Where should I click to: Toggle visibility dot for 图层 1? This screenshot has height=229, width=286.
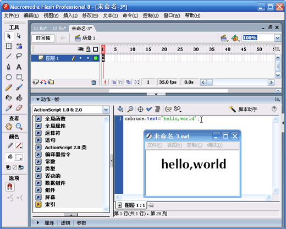pos(80,58)
